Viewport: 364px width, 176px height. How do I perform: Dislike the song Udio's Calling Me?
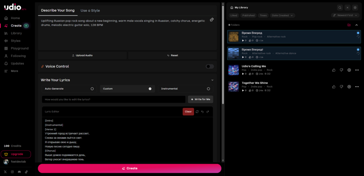click(341, 70)
